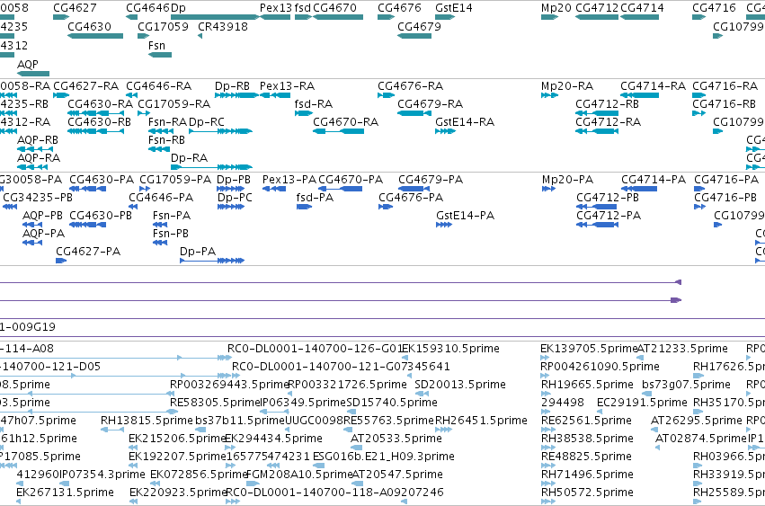Select the CG4714-RA transcript label
Screen dimensions: 765x506
click(653, 86)
